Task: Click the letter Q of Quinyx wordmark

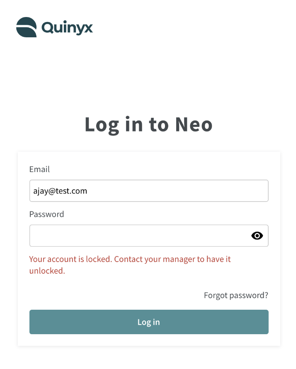Action: (48, 27)
